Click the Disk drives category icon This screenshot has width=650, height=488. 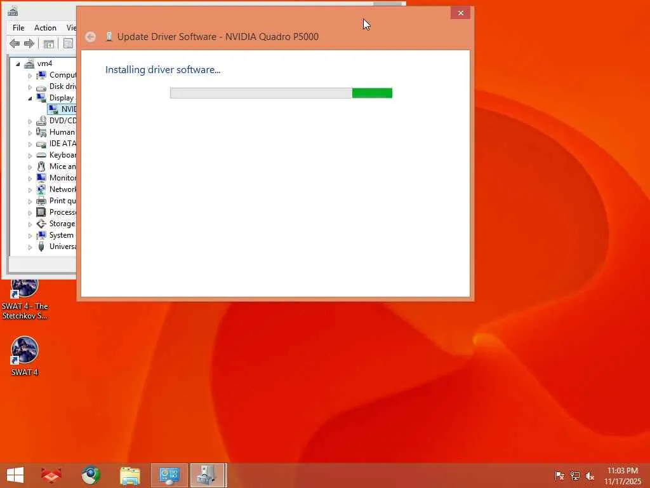(41, 87)
